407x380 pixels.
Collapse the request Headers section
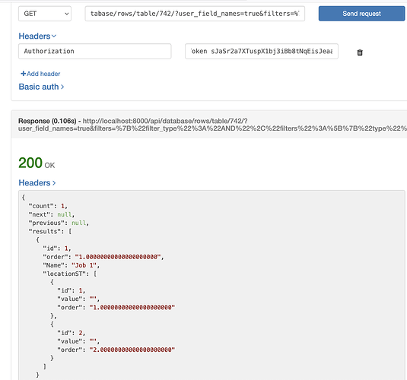coord(37,36)
